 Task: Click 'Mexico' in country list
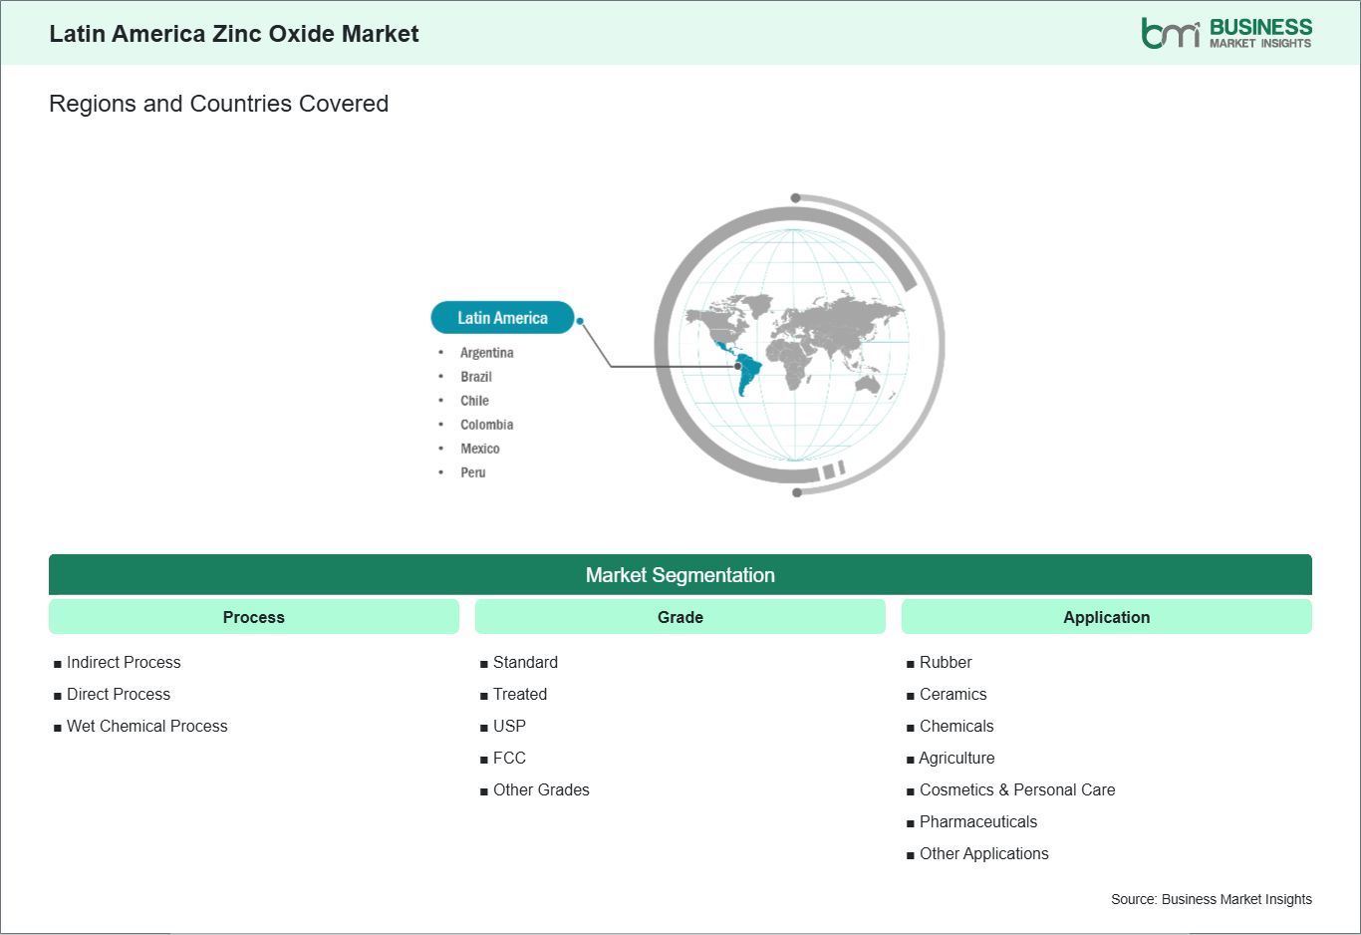coord(480,449)
